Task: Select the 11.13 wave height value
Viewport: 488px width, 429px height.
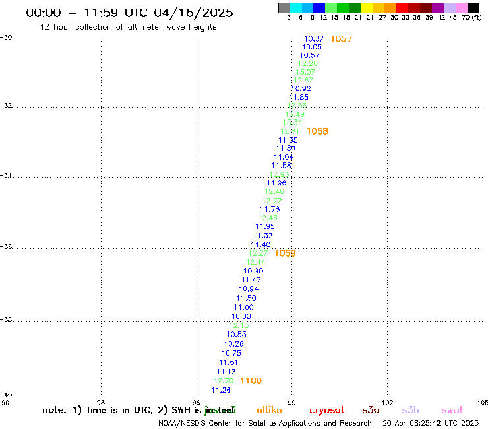Action: pos(226,372)
